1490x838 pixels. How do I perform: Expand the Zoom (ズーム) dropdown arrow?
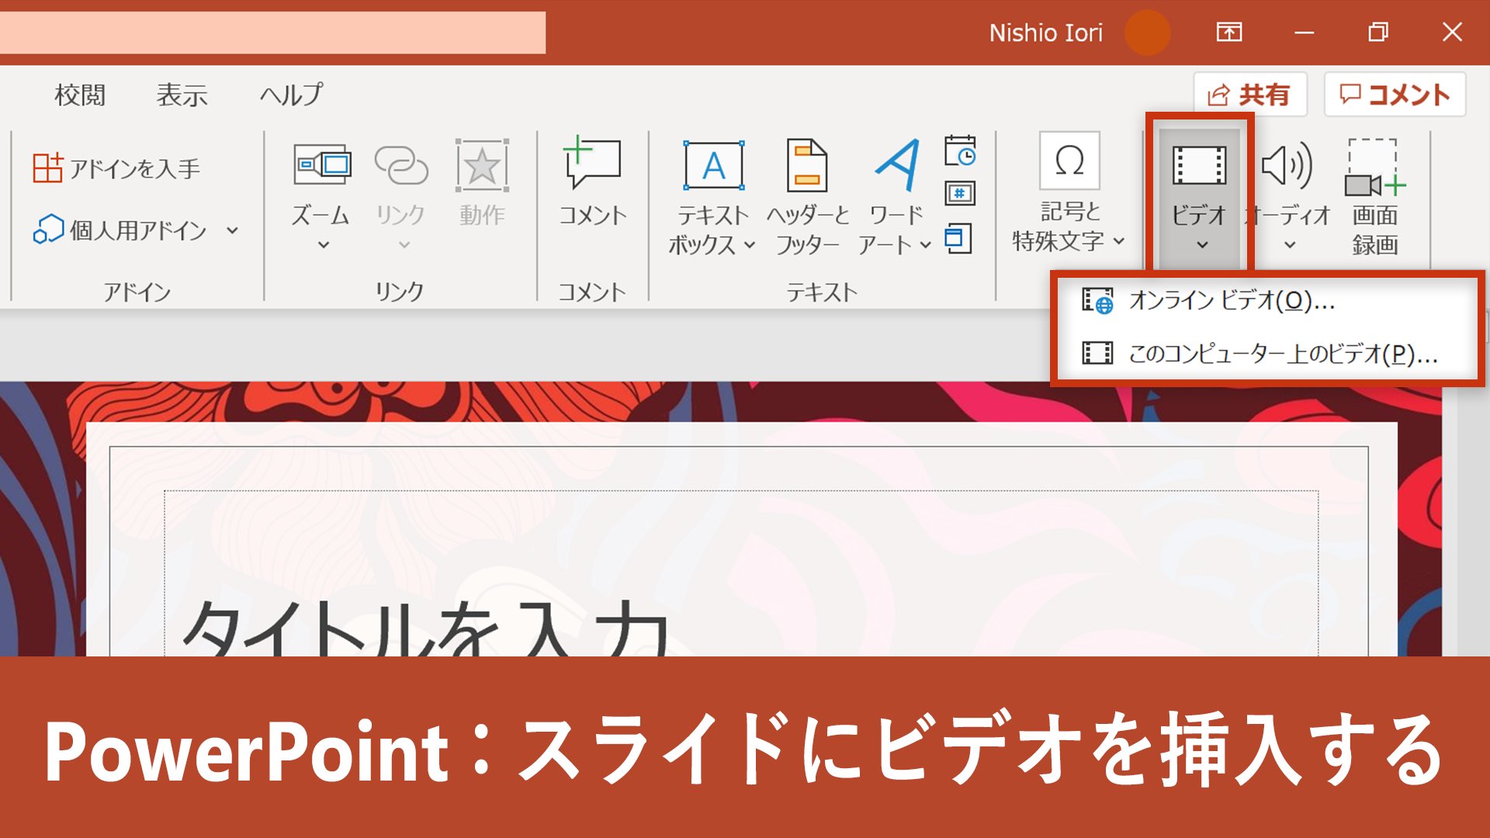[x=323, y=245]
